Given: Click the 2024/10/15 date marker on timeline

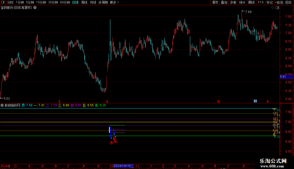Looking at the screenshot, I should coord(124,166).
